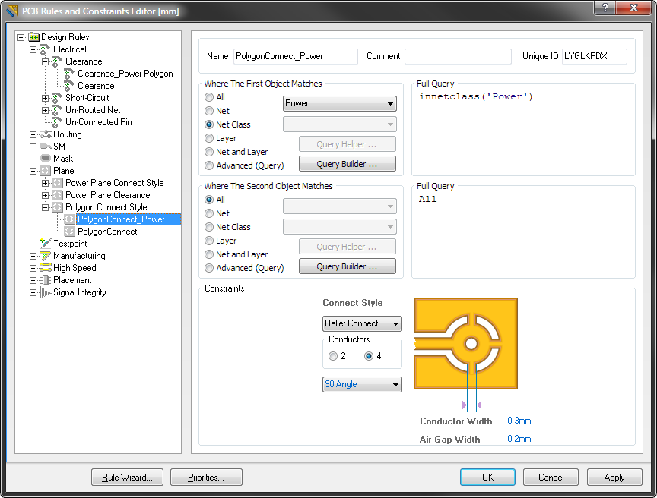657x498 pixels.
Task: Click the SMT category icon
Action: (x=46, y=147)
